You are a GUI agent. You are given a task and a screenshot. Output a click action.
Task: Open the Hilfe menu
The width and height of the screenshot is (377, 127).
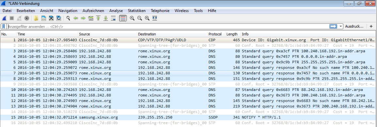pos(212,11)
